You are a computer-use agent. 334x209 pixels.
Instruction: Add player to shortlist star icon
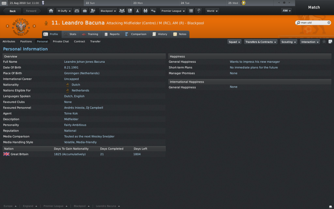(324, 41)
